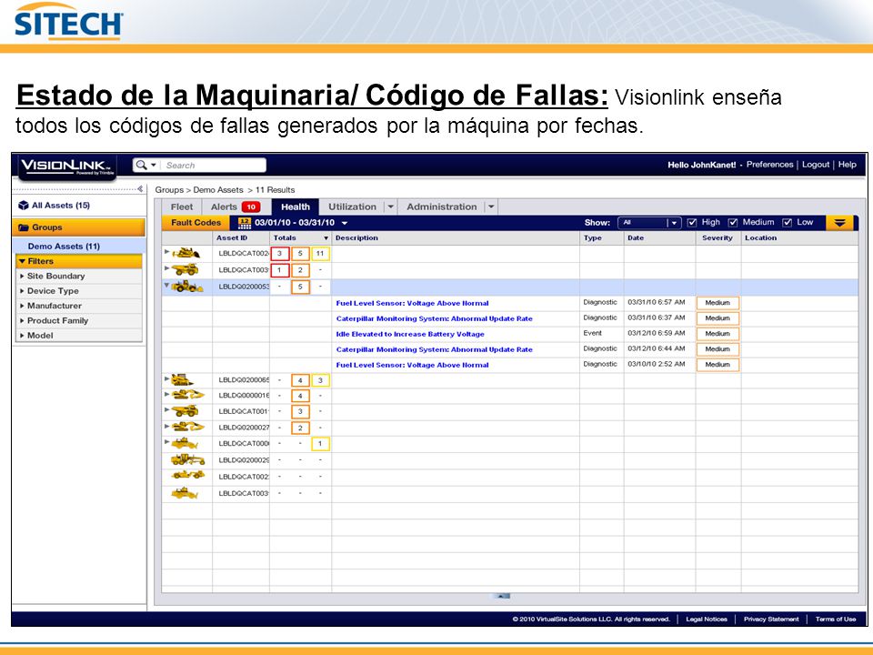Open Terms of Use footer link
This screenshot has height=655, width=873.
[x=836, y=619]
